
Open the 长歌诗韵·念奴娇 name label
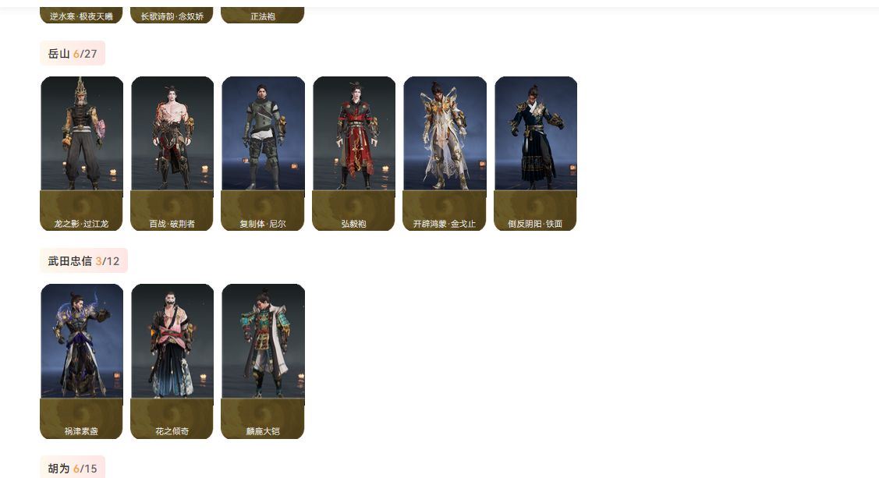pyautogui.click(x=172, y=15)
